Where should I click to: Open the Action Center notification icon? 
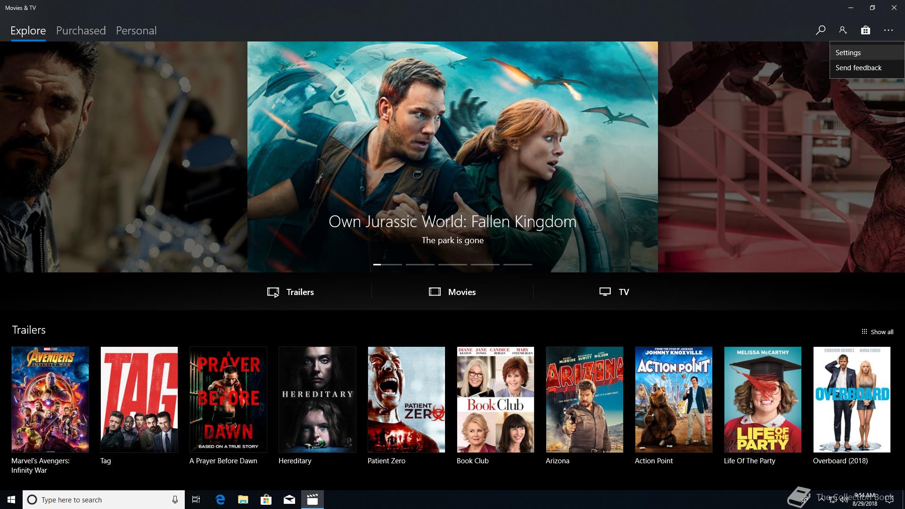point(889,500)
